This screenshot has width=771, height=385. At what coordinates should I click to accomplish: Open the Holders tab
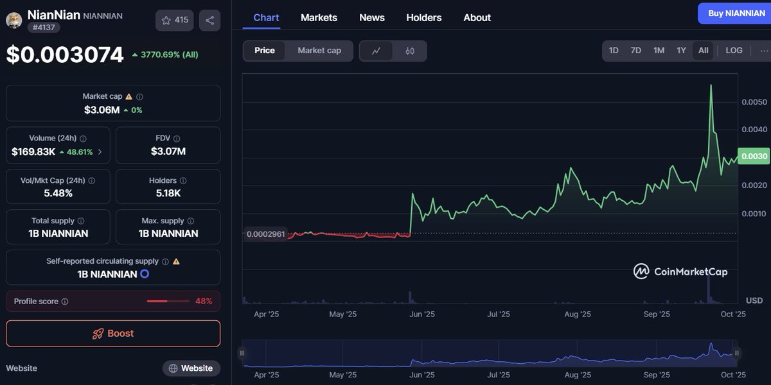pos(424,17)
